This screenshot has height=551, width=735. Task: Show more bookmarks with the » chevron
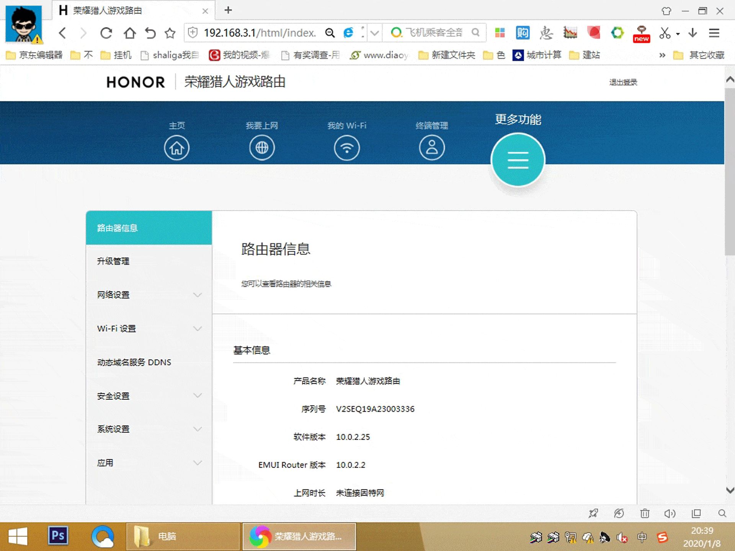point(662,55)
